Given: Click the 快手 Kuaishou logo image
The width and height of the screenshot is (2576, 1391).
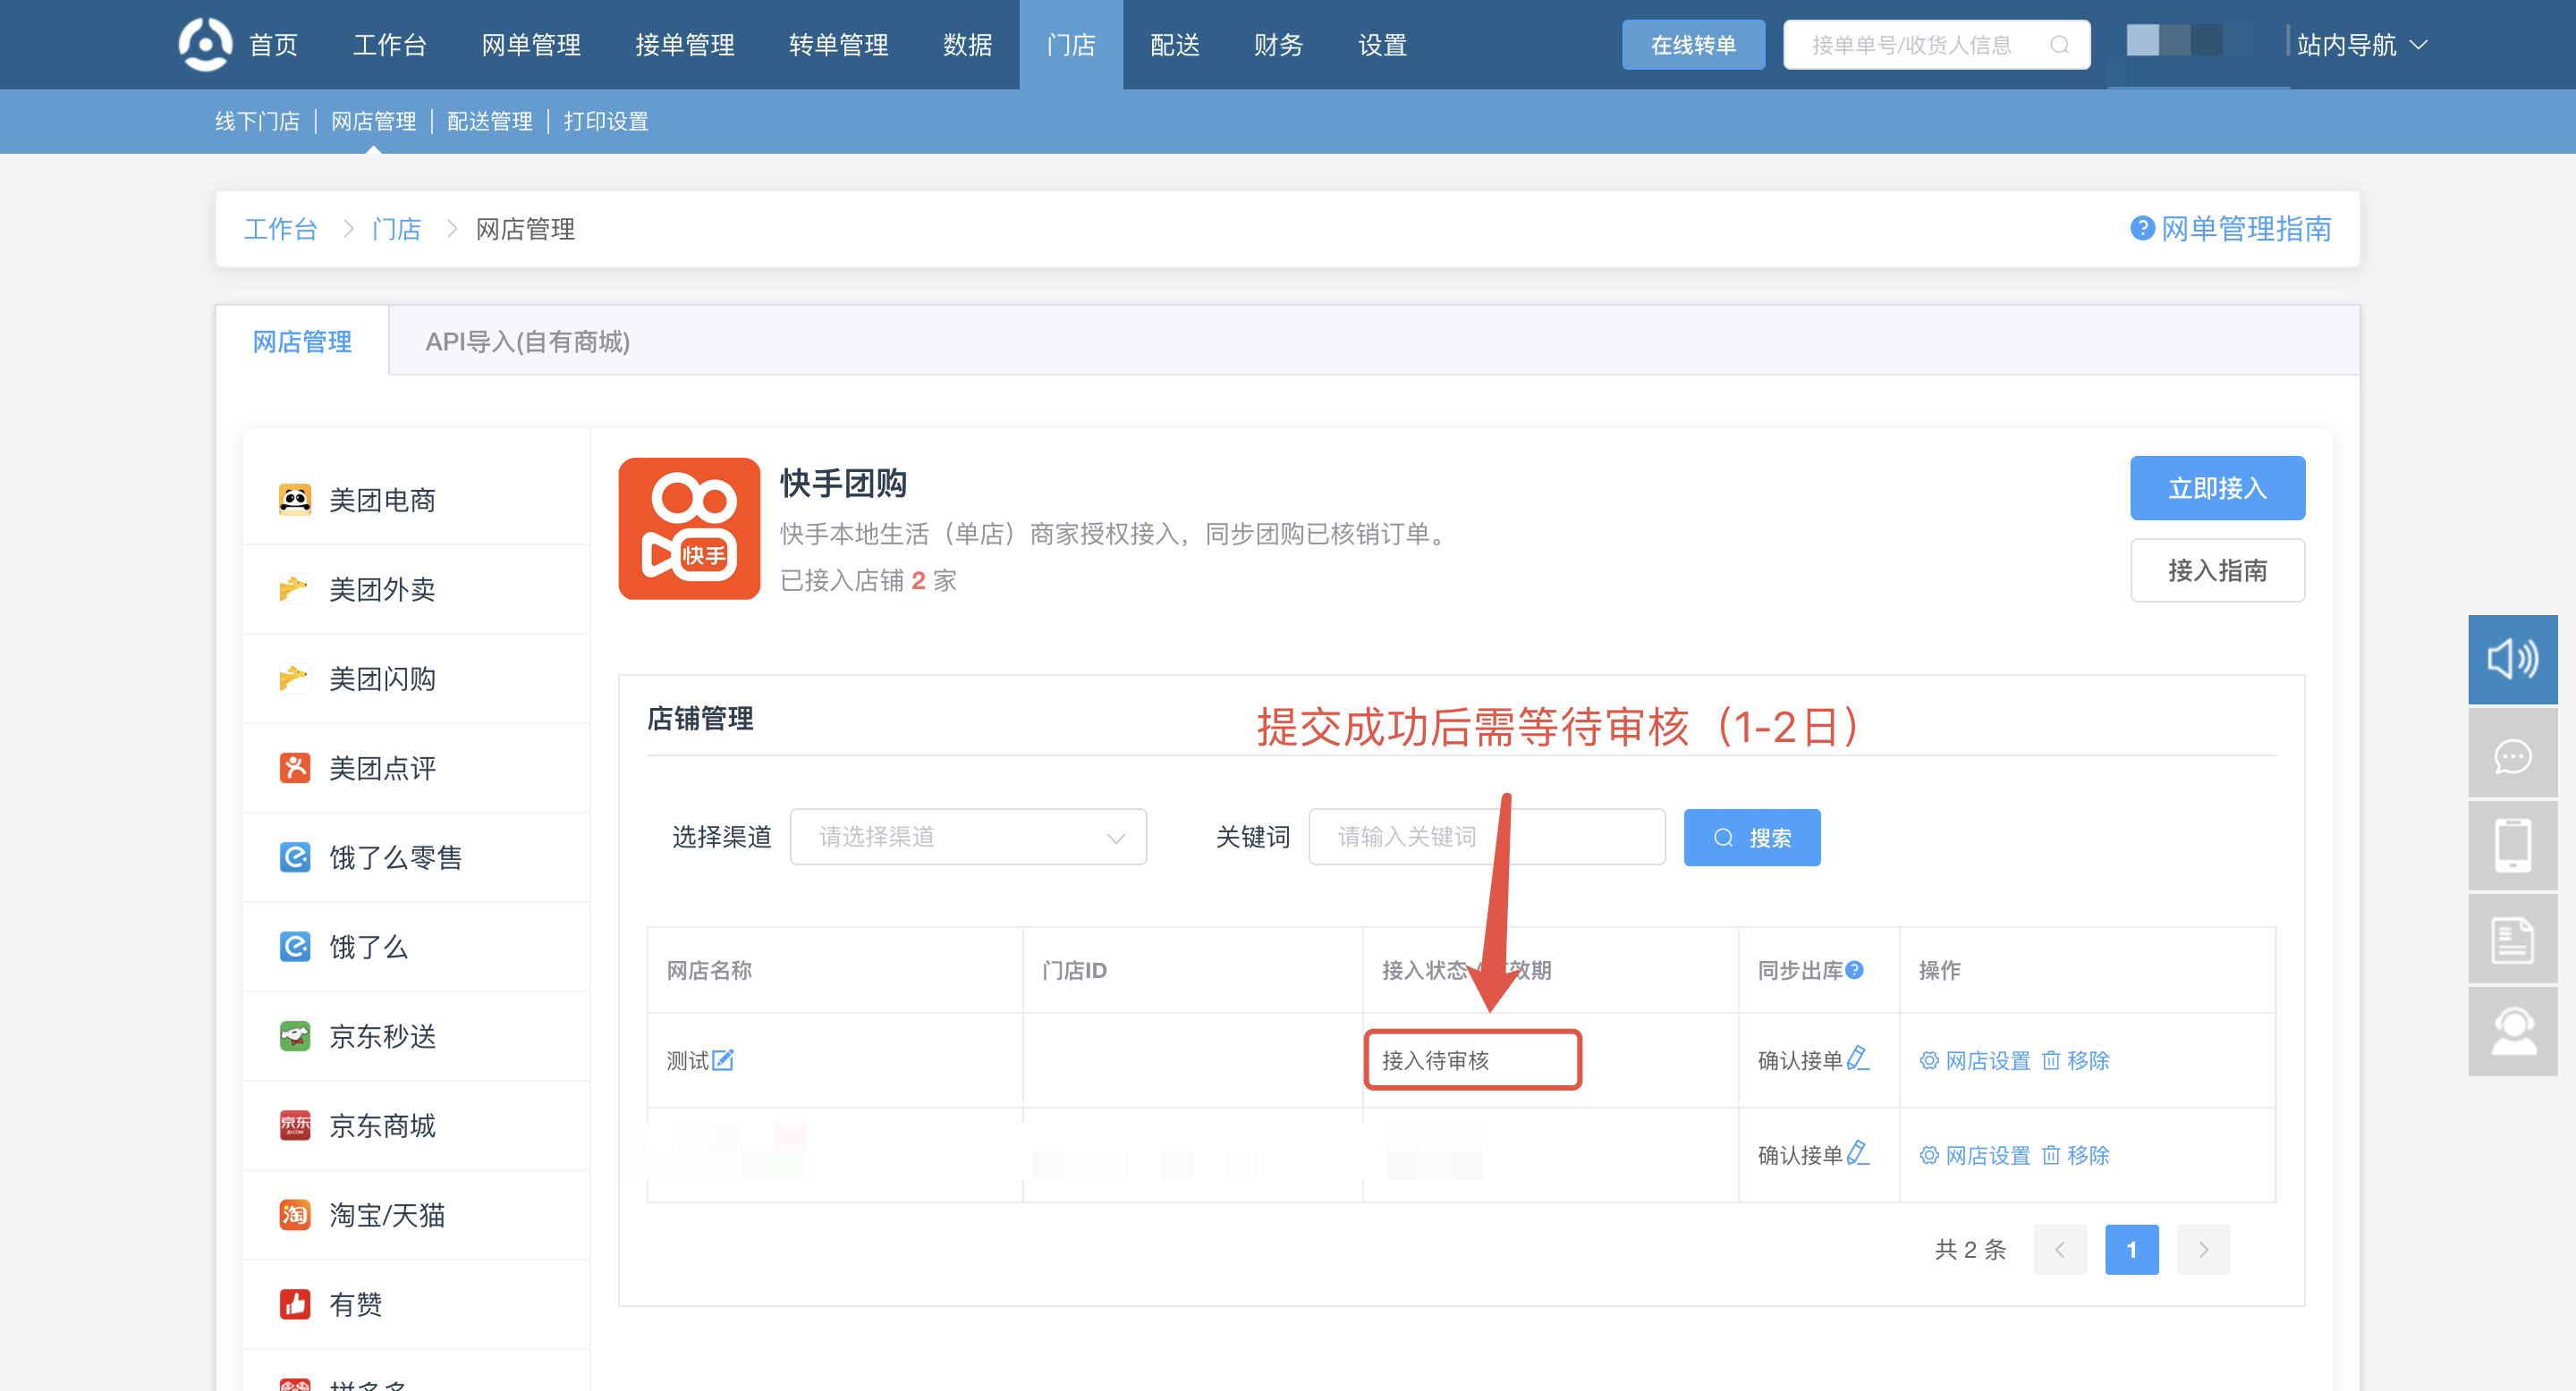Looking at the screenshot, I should tap(689, 528).
